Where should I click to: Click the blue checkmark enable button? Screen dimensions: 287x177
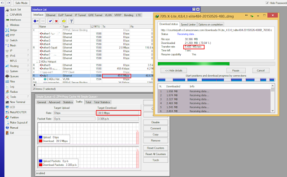point(50,21)
